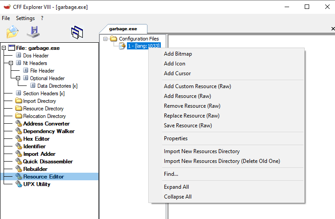Click the cascading windows toolbar icon
This screenshot has height=219, width=335.
point(77,32)
